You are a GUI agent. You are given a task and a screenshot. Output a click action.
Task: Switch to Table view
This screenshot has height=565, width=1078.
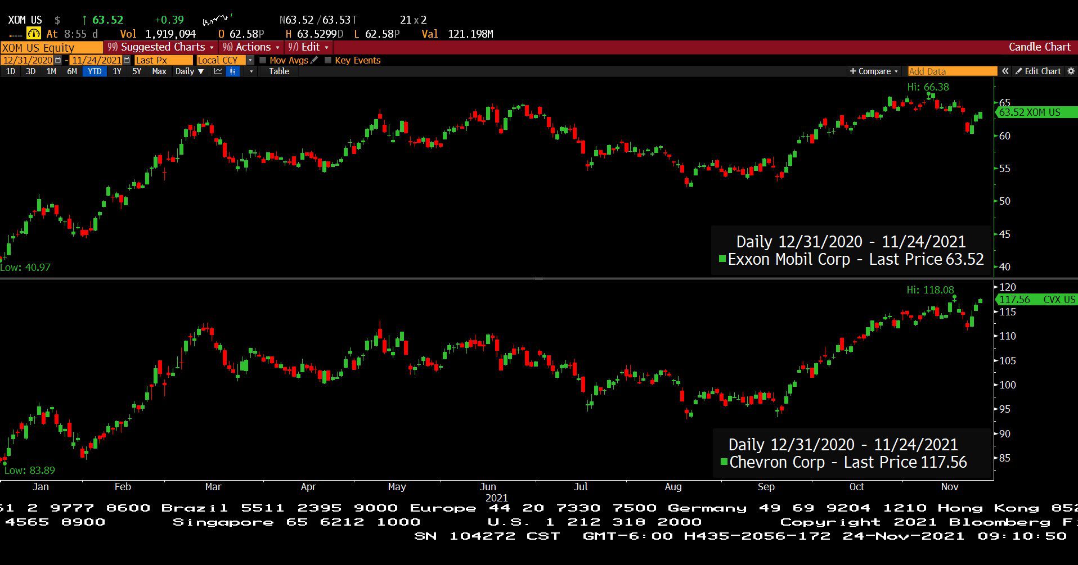point(279,71)
